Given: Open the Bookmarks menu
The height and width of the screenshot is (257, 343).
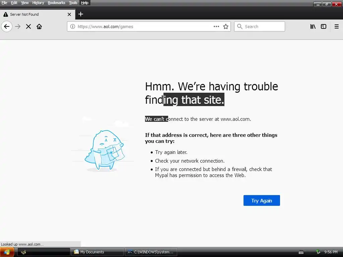Looking at the screenshot, I should pos(56,3).
